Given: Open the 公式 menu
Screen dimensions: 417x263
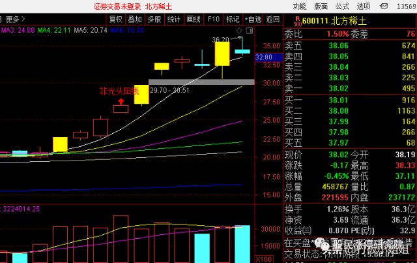Looking at the screenshot, I should coord(342,7).
